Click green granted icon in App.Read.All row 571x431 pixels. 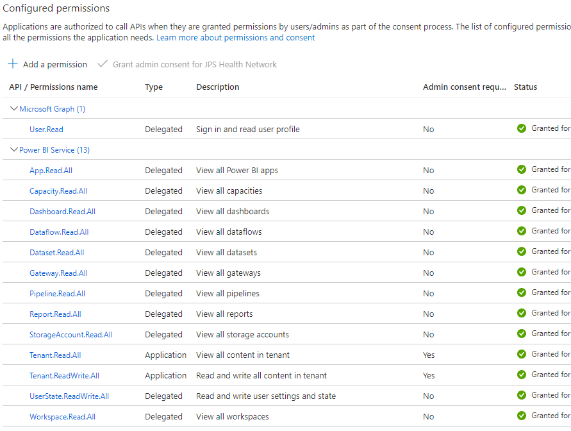pos(522,169)
